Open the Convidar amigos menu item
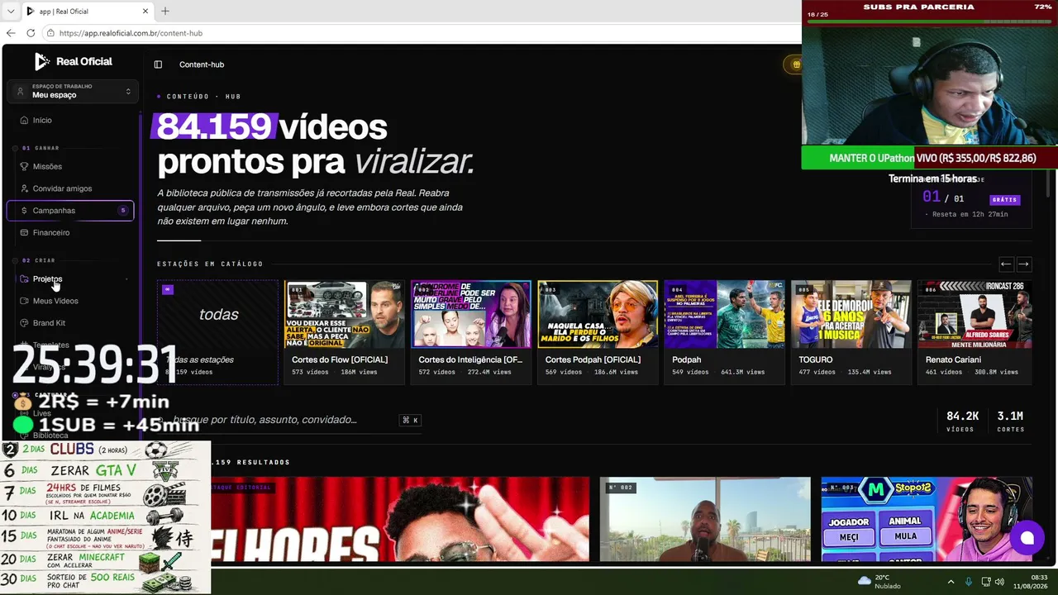Screen dimensions: 1058x595 click(x=62, y=188)
